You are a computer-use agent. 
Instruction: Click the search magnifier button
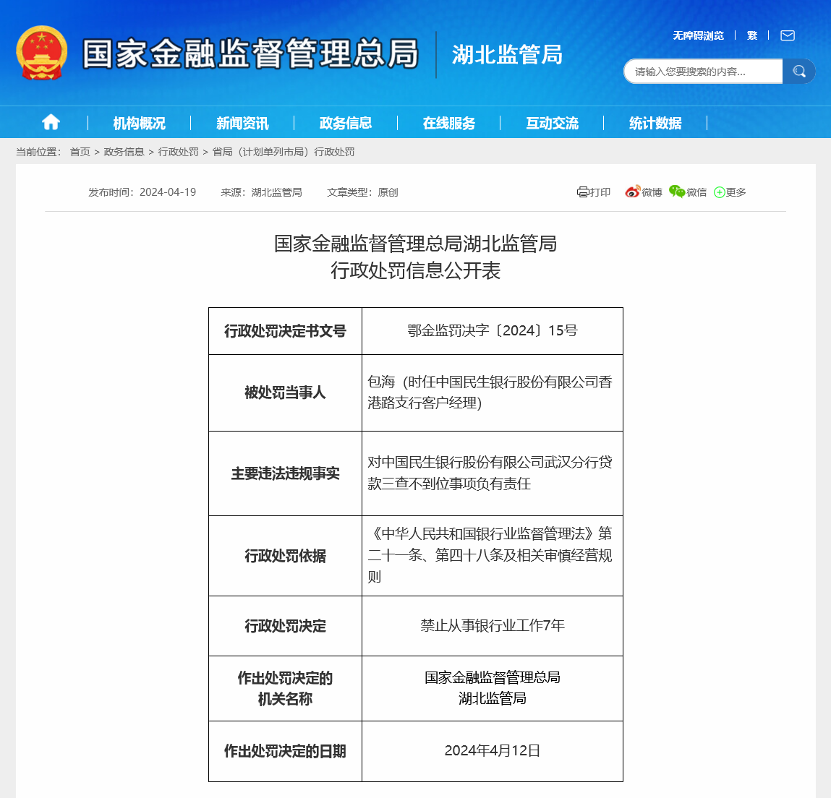798,71
